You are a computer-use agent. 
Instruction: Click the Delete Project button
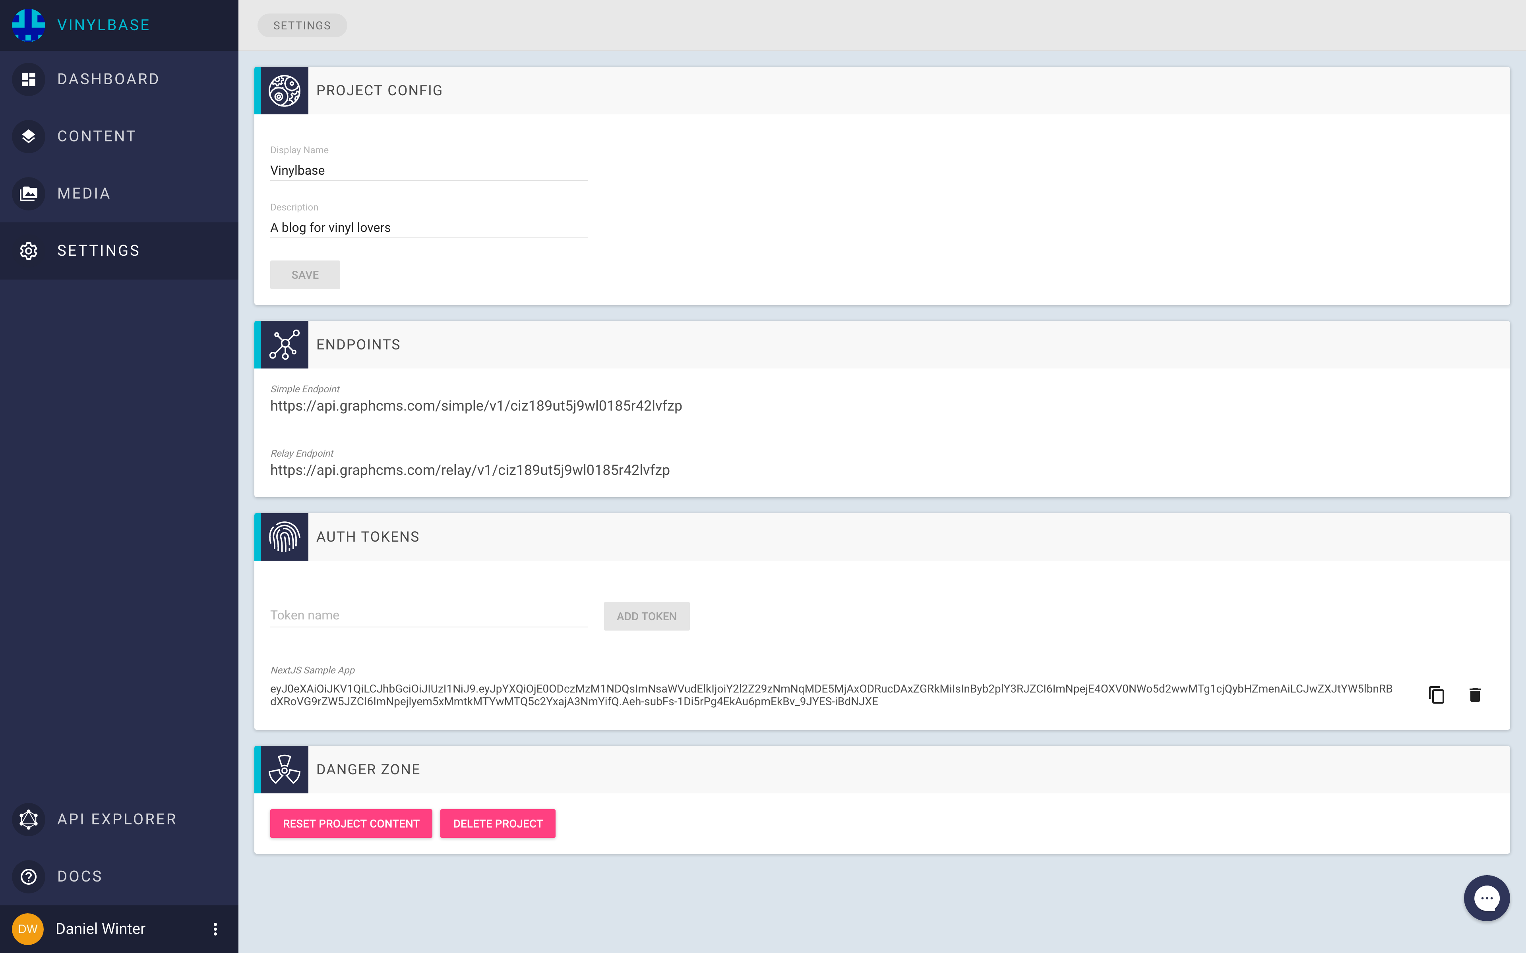pos(498,824)
